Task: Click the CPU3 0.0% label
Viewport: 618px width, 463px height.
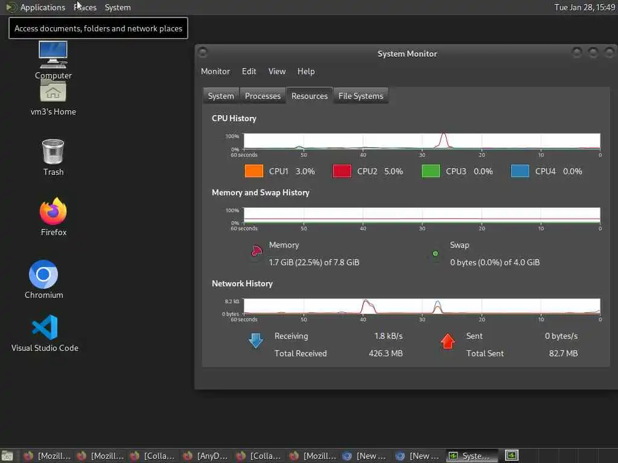Action: (470, 171)
